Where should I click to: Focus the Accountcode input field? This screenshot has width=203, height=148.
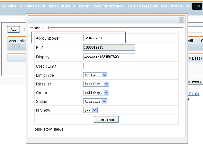point(109,38)
